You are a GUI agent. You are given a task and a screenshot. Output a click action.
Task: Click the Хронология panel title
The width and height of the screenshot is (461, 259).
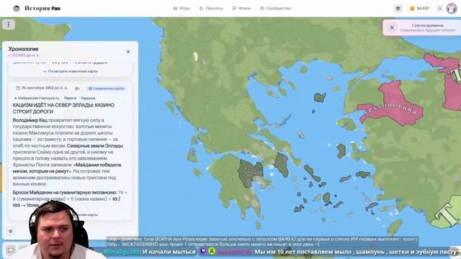[23, 49]
